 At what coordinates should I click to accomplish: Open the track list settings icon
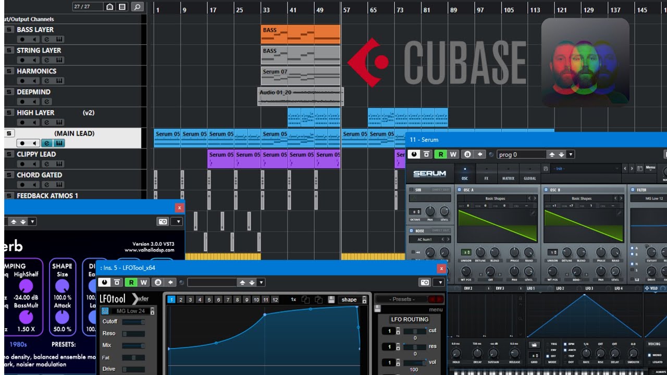coord(122,7)
